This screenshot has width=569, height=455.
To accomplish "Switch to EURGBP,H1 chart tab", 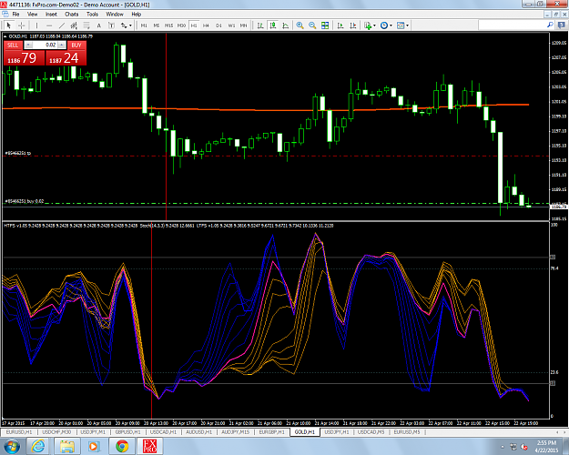I will pos(272,432).
